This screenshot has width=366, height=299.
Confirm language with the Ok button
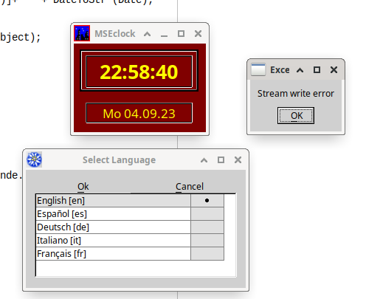point(83,187)
